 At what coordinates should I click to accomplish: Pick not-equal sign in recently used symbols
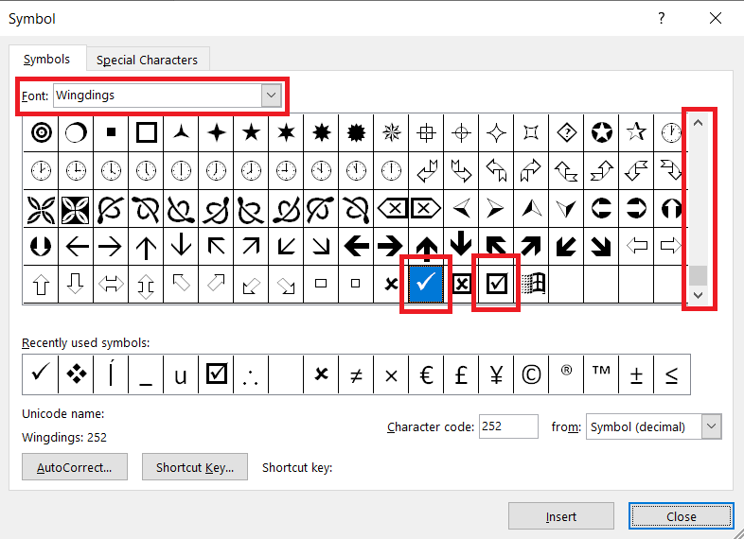click(356, 374)
